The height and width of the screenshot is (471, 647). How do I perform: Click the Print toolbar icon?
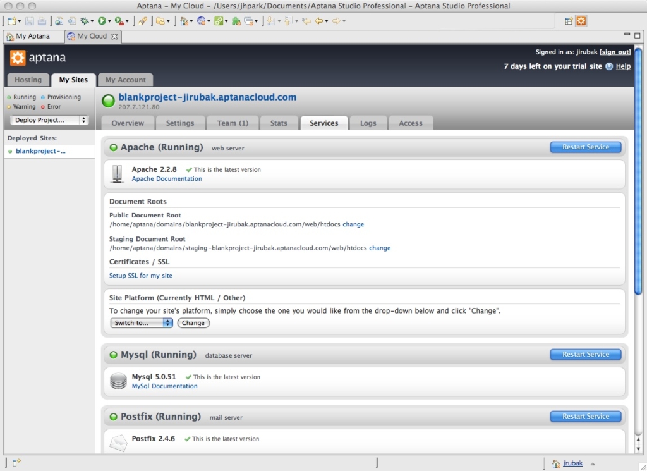pos(42,21)
